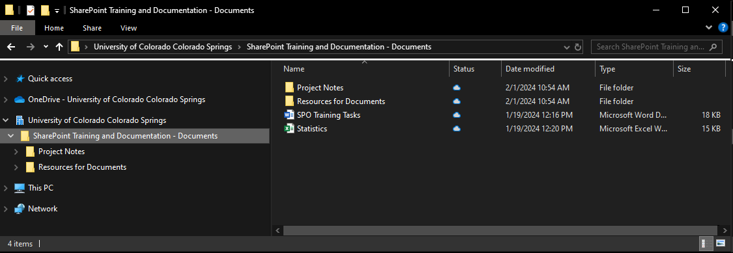Select SharePoint Training and Documentation - Documents in tree

click(125, 136)
